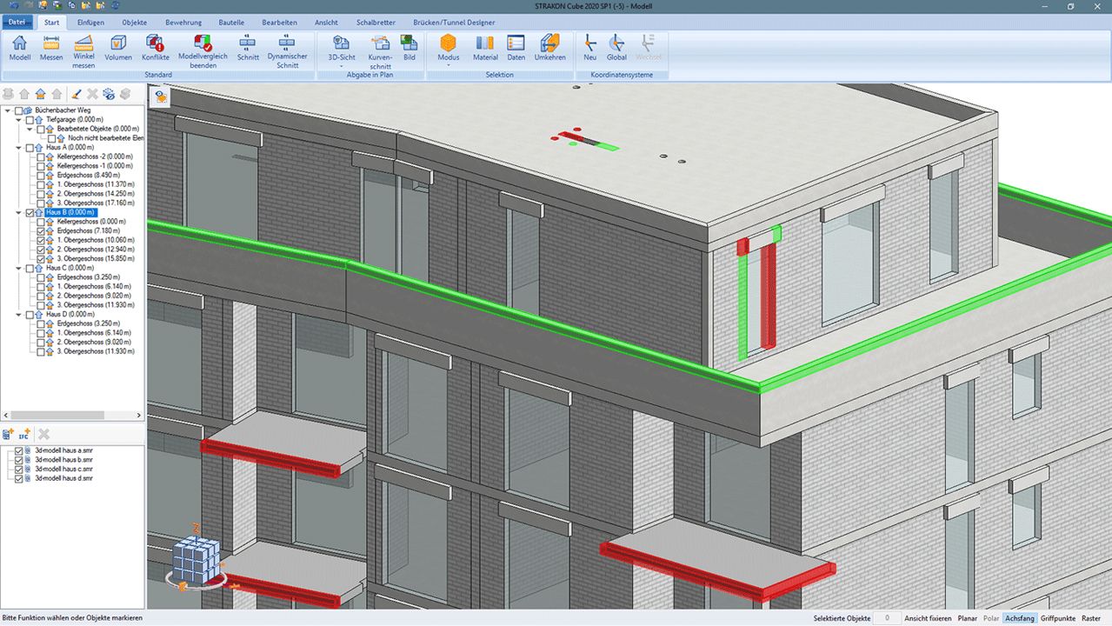Click the Global coordinate system icon
This screenshot has height=626, width=1112.
tap(616, 47)
